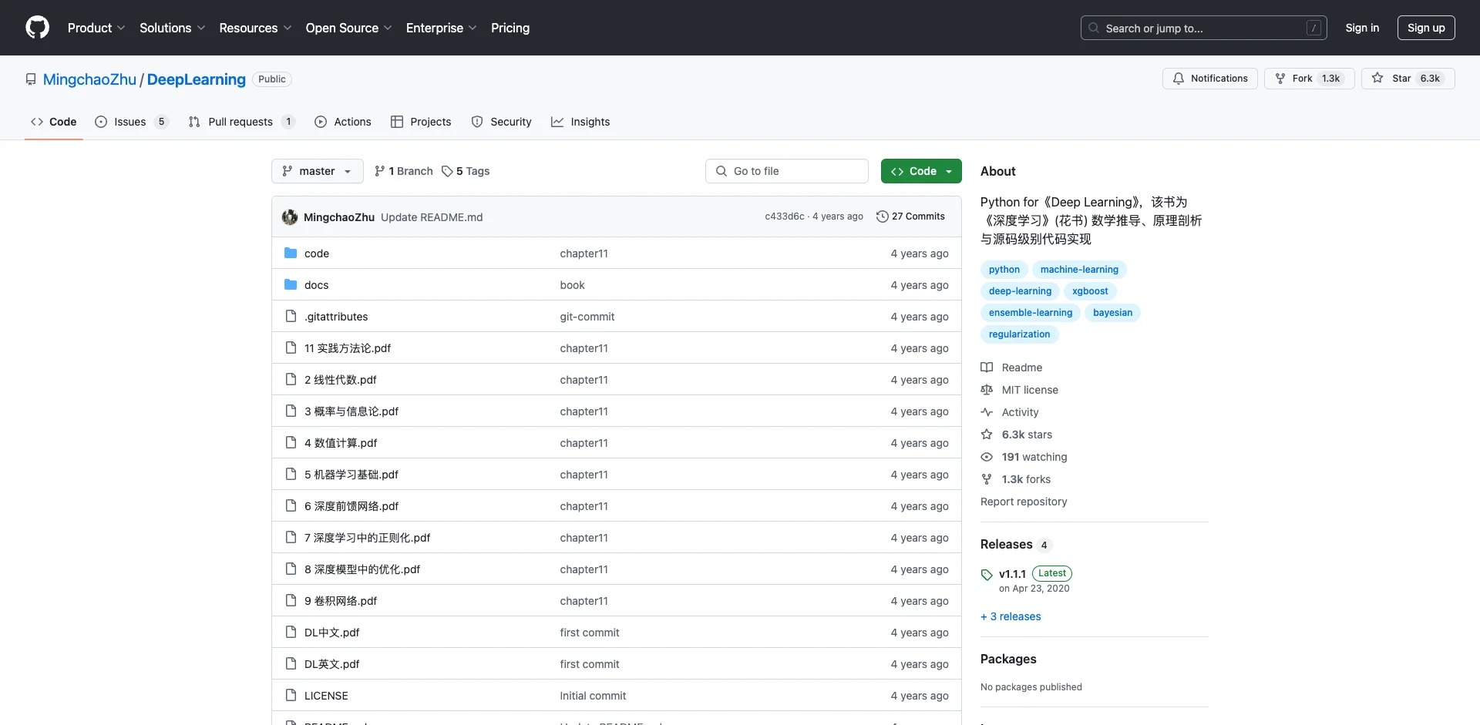Click the bayesian topic tag
The image size is (1480, 725).
[x=1112, y=313]
